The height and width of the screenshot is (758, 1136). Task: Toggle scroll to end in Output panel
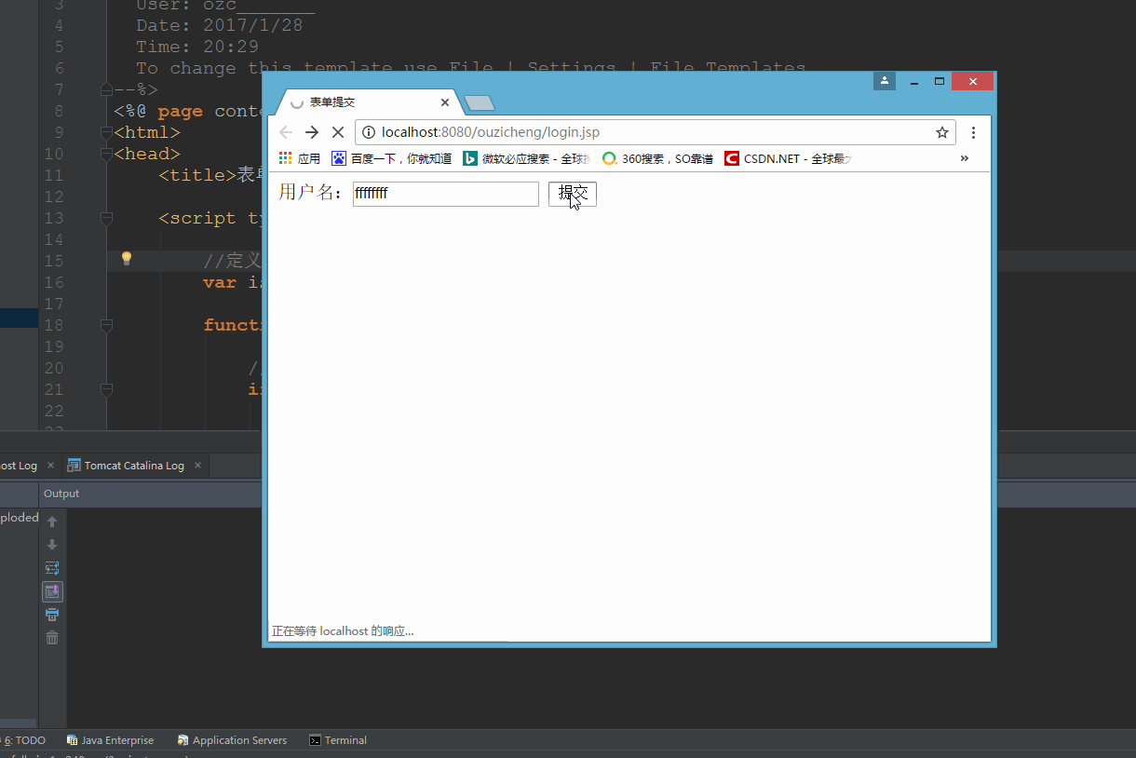coord(52,591)
